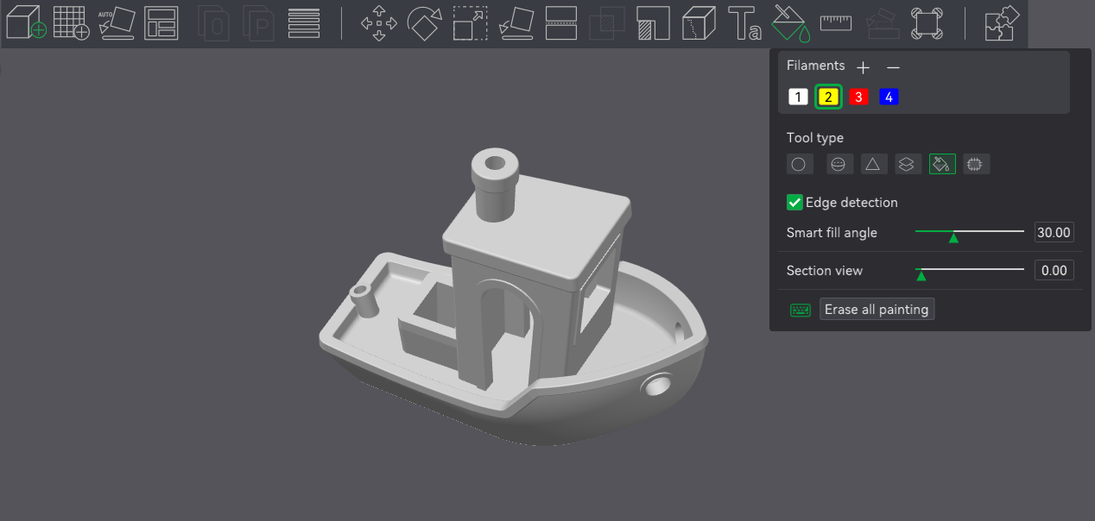Activate the Scale tool
This screenshot has width=1095, height=521.
(x=470, y=23)
